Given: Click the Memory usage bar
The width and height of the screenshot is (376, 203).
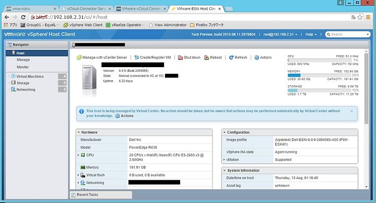Looking at the screenshot, I should [x=320, y=75].
